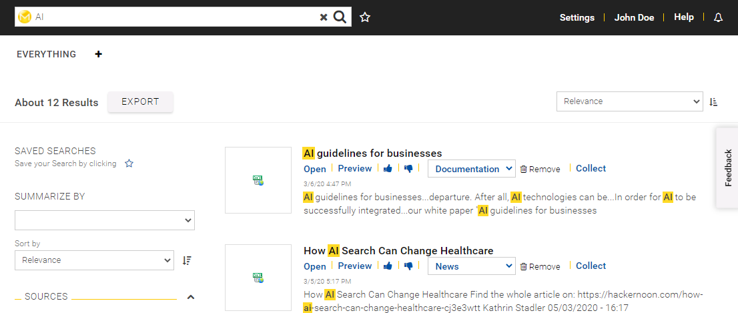Thumbs up AI guidelines for businesses result
This screenshot has width=738, height=313.
pyautogui.click(x=388, y=168)
